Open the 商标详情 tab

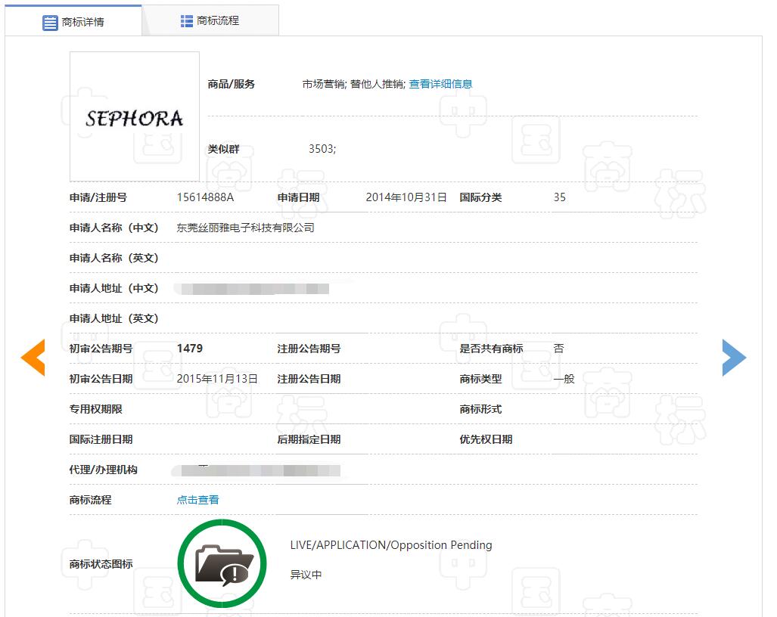[73, 21]
